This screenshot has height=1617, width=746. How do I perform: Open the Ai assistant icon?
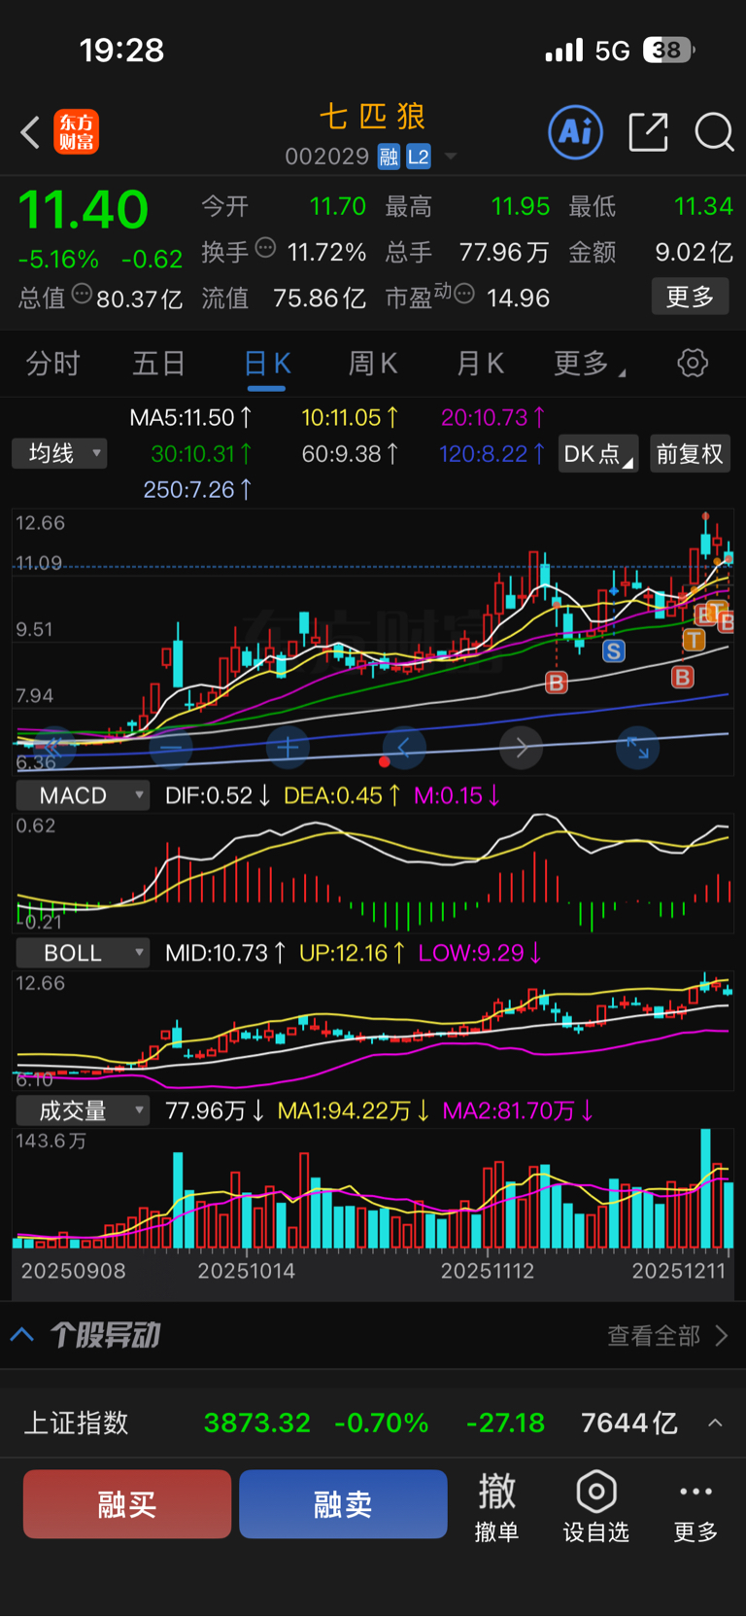(576, 131)
